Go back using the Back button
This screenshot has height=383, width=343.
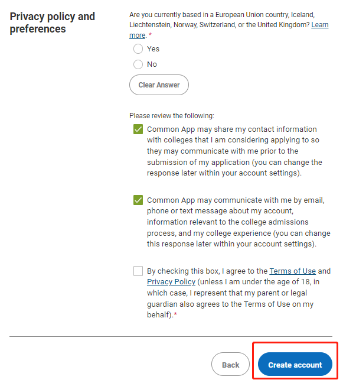point(230,364)
